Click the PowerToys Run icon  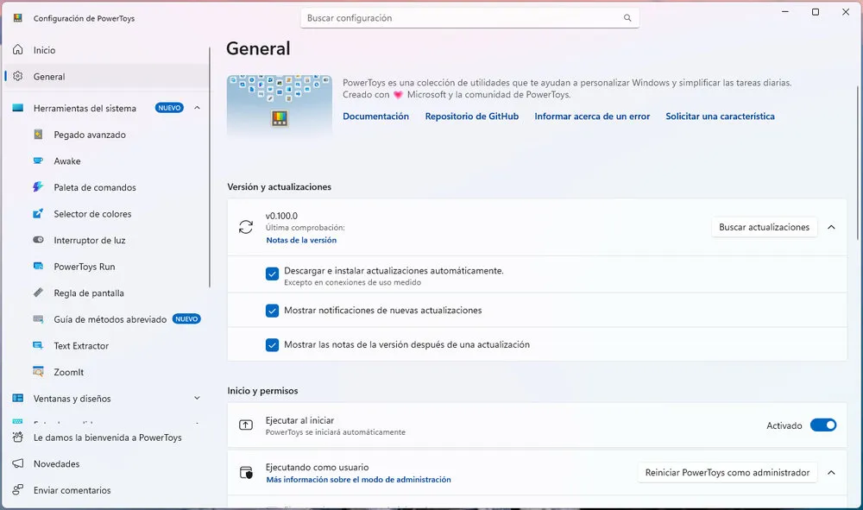point(38,267)
